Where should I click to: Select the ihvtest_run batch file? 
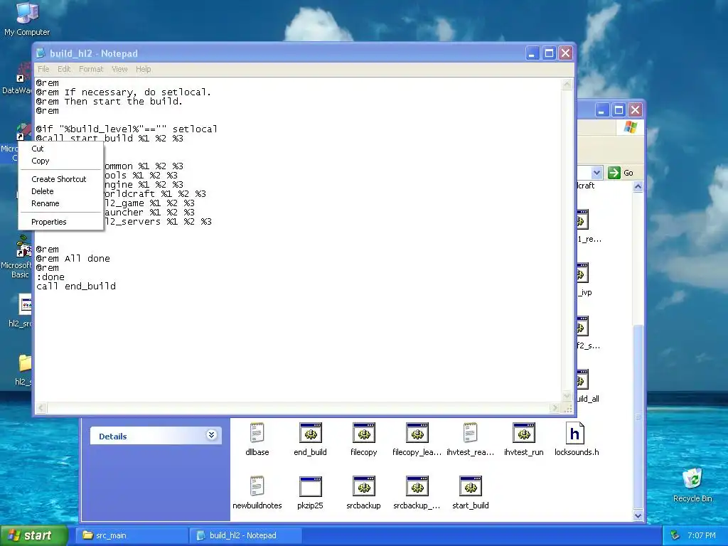[524, 439]
